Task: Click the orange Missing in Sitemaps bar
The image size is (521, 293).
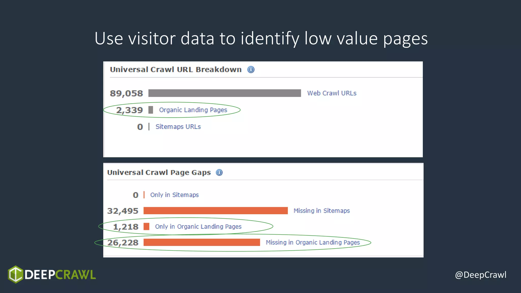Action: (215, 211)
